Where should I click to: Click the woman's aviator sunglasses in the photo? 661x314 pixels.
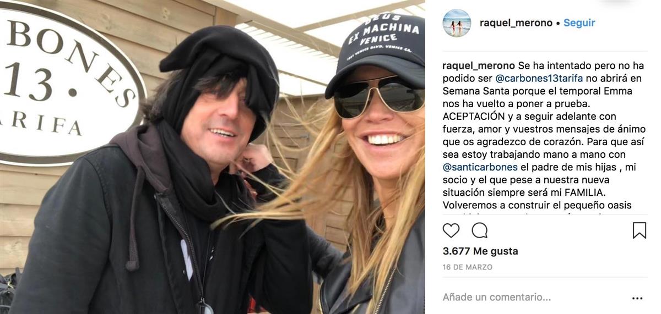(x=378, y=96)
